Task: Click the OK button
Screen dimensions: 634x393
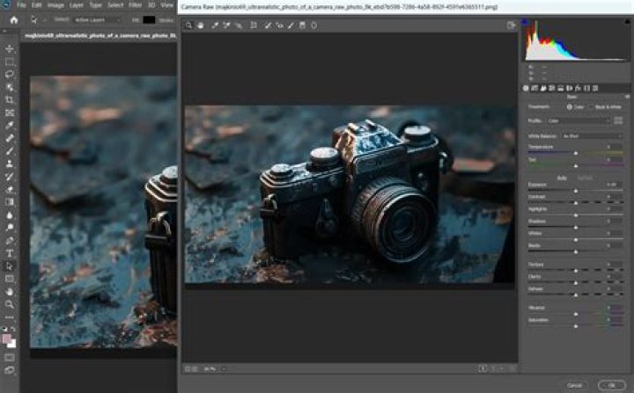Action: 607,384
